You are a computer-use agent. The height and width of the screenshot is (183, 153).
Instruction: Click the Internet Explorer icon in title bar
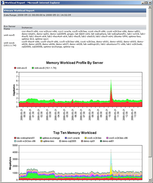pos(3,3)
